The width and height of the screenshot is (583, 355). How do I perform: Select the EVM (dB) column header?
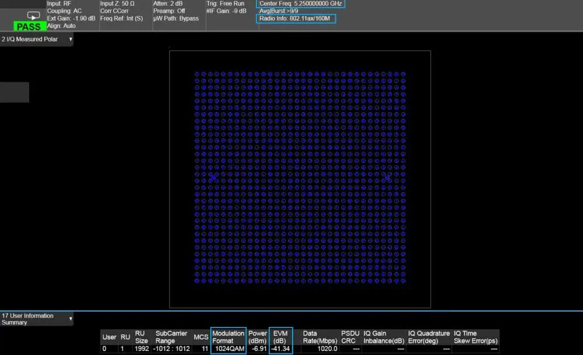pyautogui.click(x=280, y=337)
